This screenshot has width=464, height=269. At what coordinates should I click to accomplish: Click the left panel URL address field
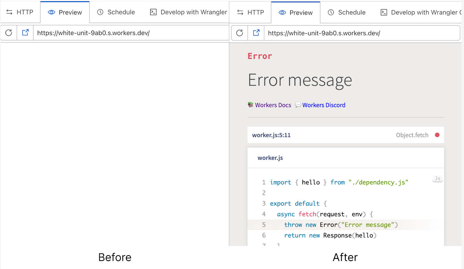130,33
